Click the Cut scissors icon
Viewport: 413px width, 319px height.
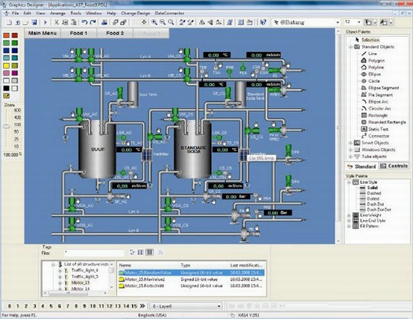click(x=56, y=23)
